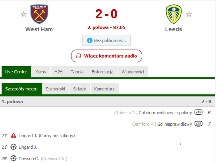Click VAR icon at 7' event
The height and width of the screenshot is (163, 216).
199,124
